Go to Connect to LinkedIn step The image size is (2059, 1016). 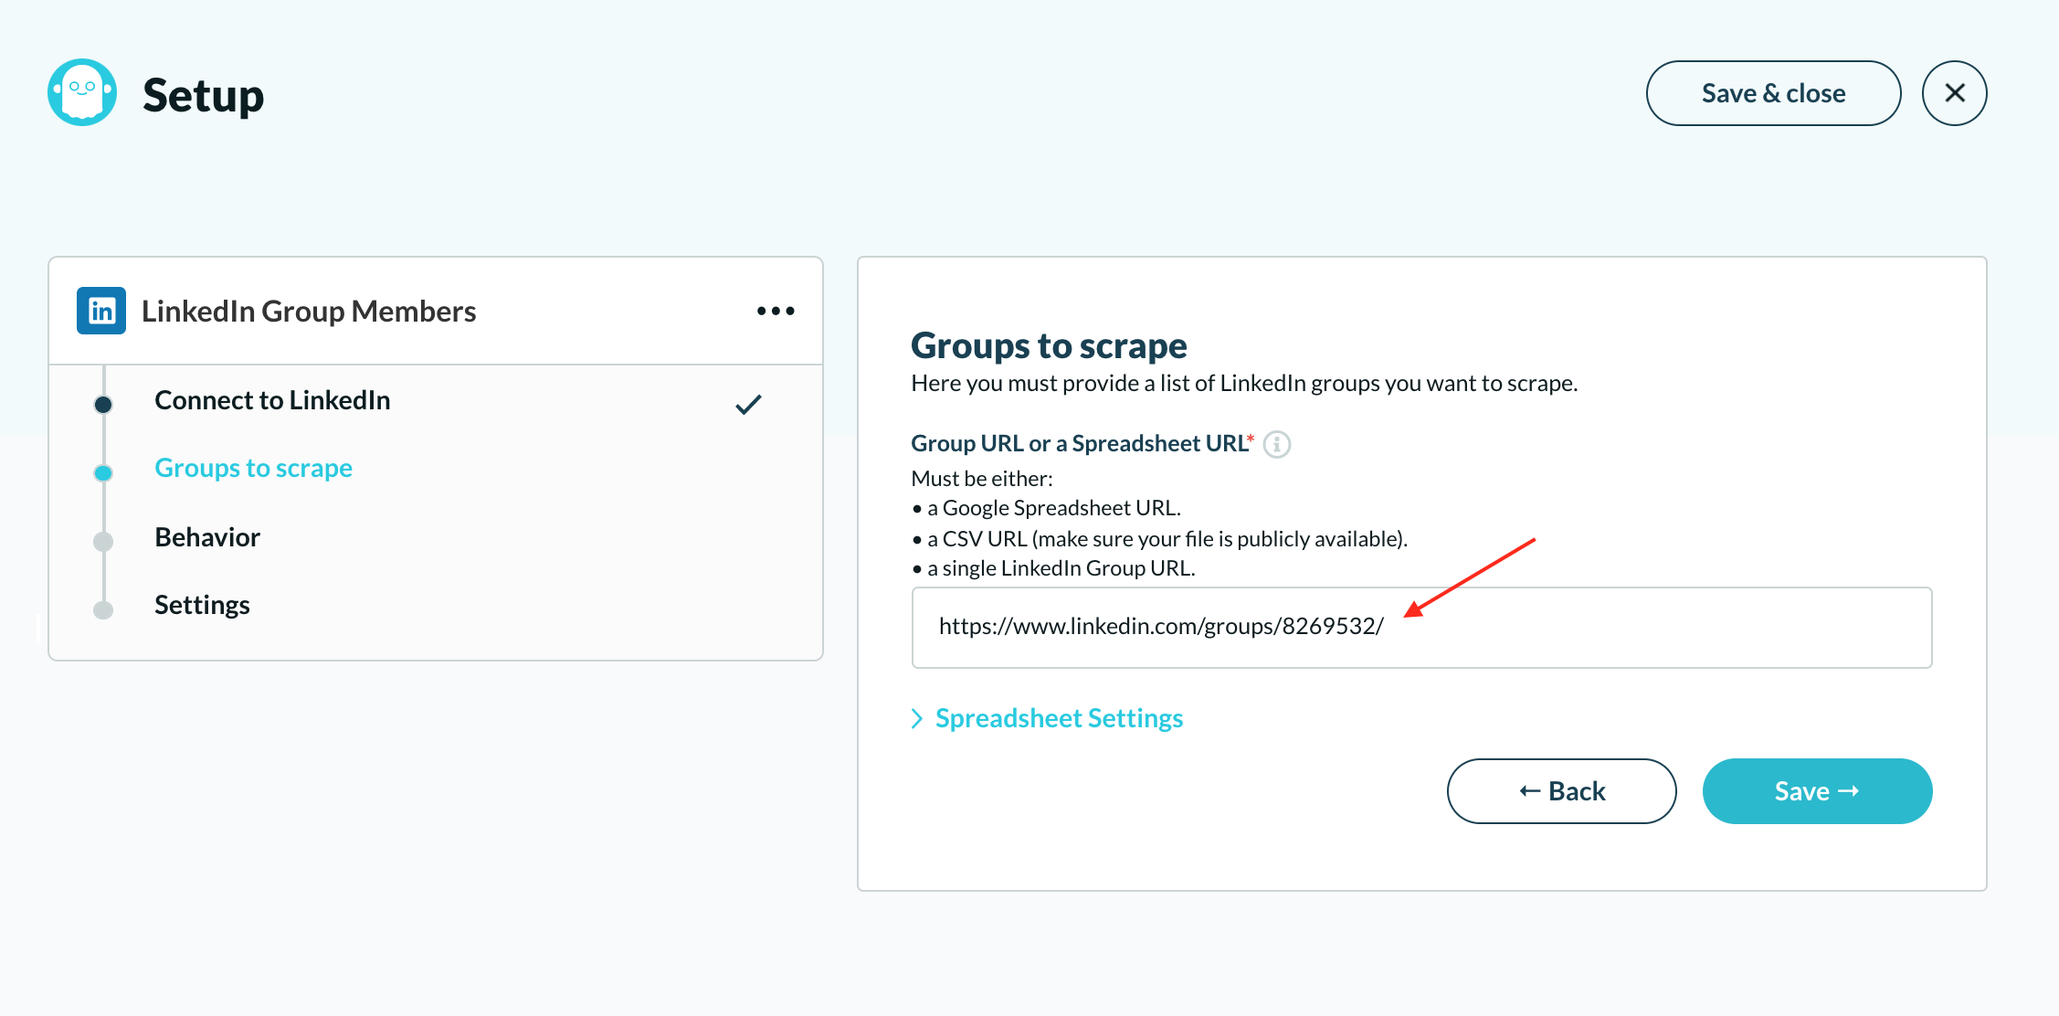click(272, 400)
